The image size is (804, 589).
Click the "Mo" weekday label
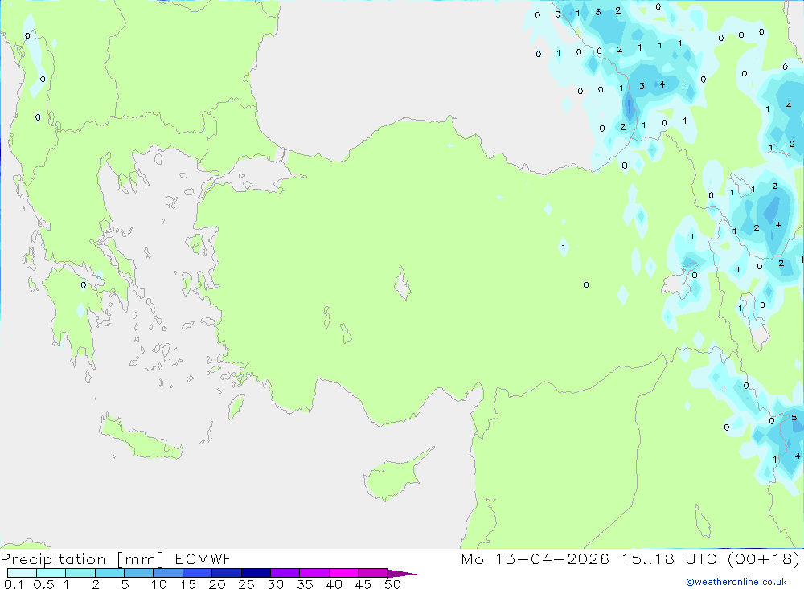[472, 558]
